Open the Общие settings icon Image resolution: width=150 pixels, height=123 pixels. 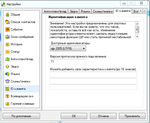[7, 15]
